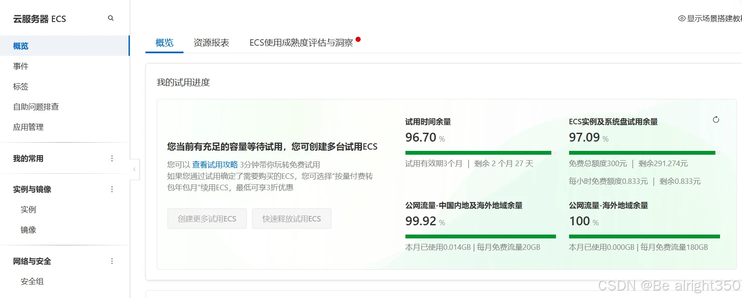Viewport: 742px width, 298px height.
Task: Click the text 剩余291.274元
Action: [663, 164]
